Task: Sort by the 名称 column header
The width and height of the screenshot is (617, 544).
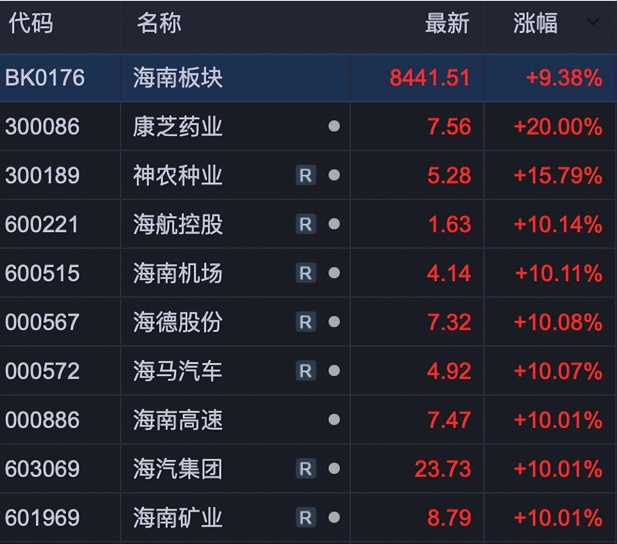Action: click(159, 23)
